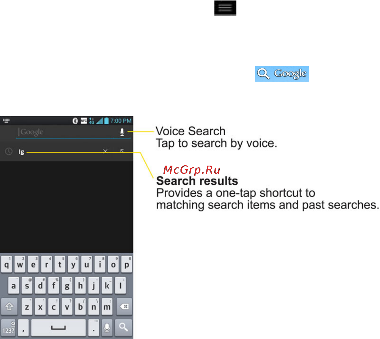Tap the i key
Image resolution: width=380 pixels, height=339 pixels.
[x=100, y=264]
